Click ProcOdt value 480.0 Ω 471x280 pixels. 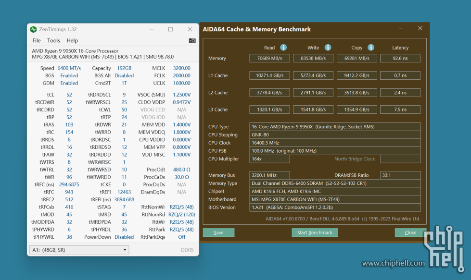tap(181, 170)
